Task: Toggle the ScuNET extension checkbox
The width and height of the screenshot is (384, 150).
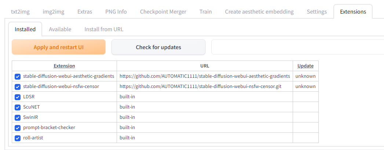Action: pos(18,107)
